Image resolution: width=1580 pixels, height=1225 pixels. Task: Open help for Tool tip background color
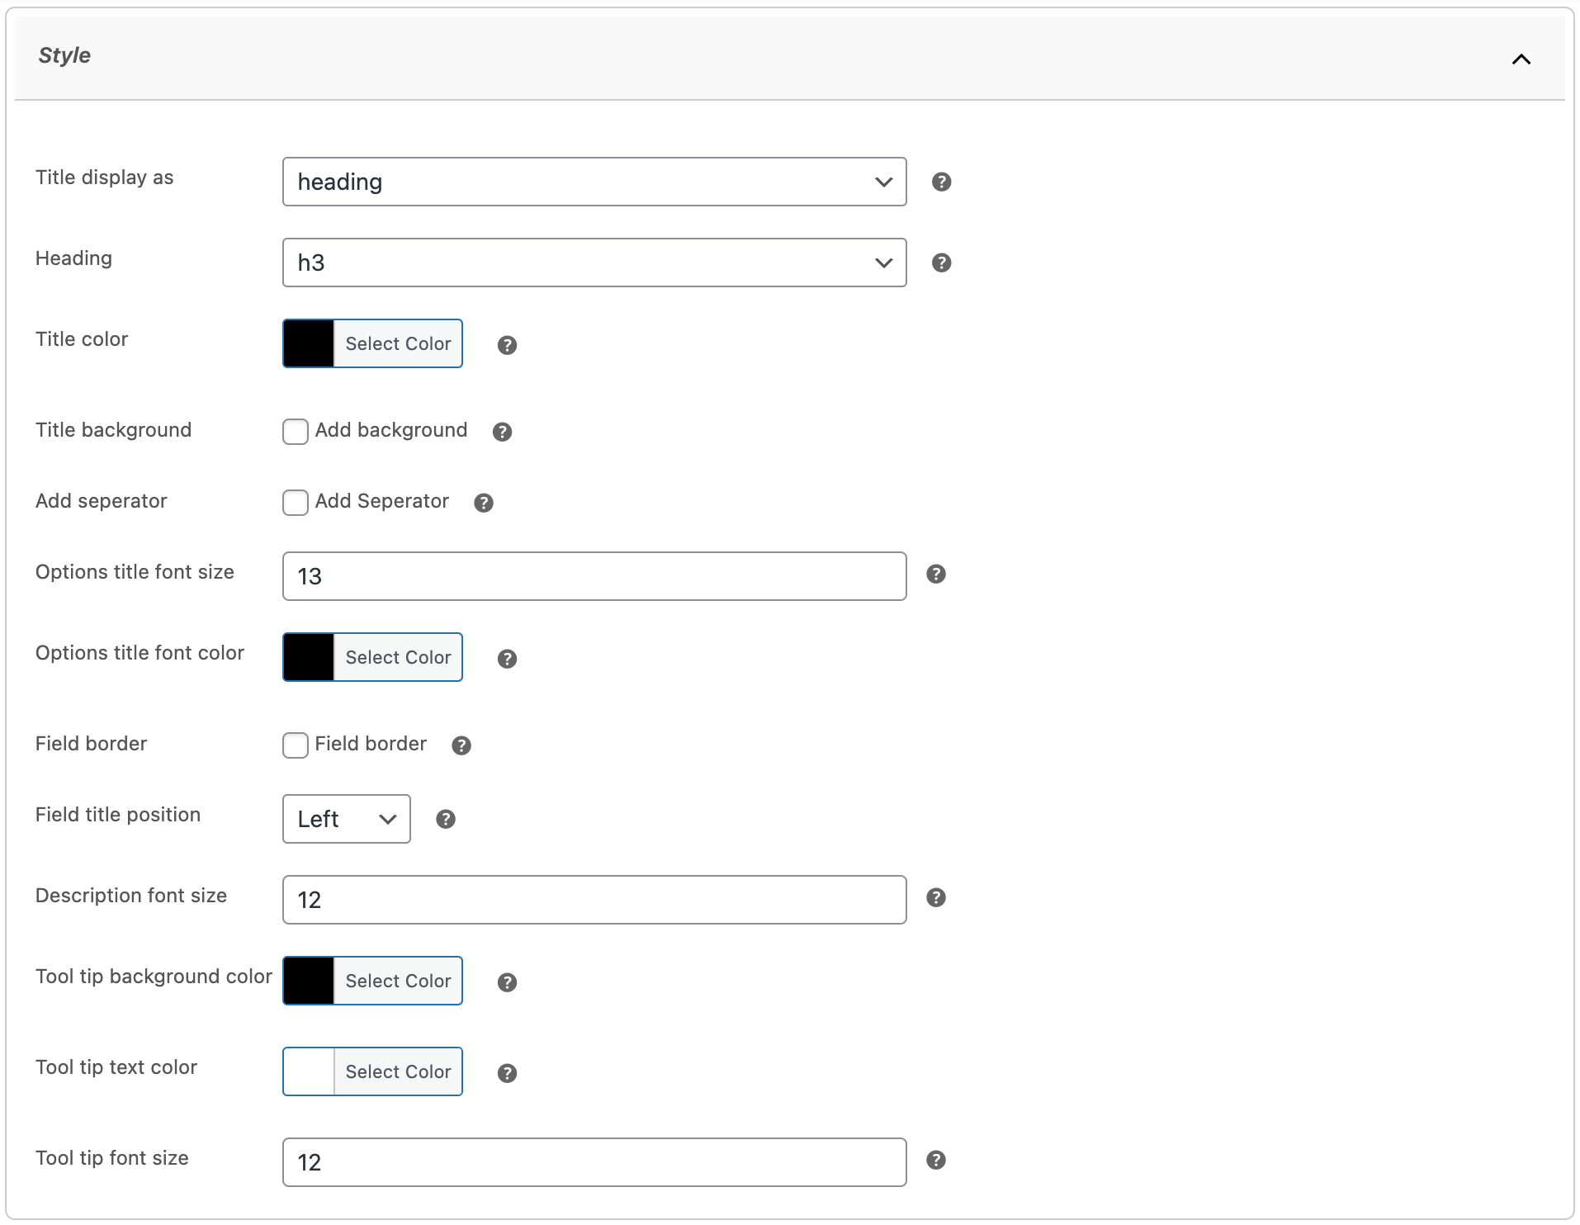pyautogui.click(x=507, y=982)
